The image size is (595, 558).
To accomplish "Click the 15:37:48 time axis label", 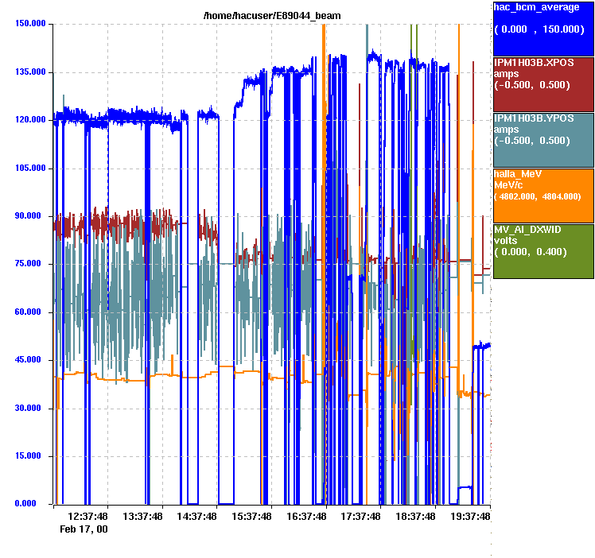I will [x=251, y=516].
